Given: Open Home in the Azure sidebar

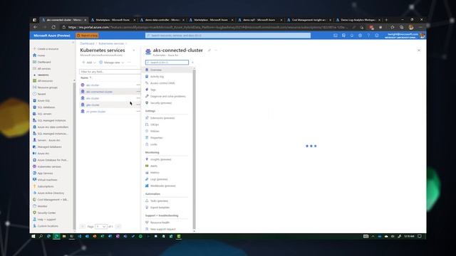Looking at the screenshot, I should tap(41, 55).
